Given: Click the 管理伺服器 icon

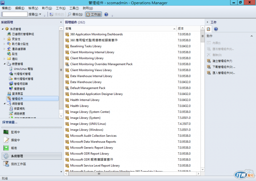Looking at the screenshot, I should coord(11,84).
